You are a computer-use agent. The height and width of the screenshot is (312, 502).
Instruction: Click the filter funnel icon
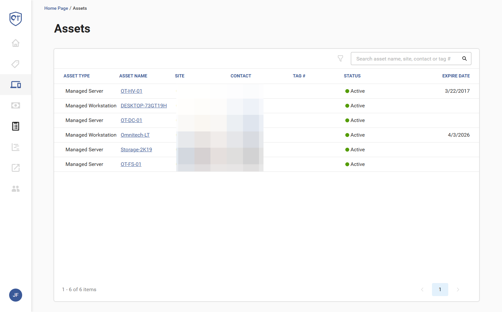pyautogui.click(x=340, y=59)
